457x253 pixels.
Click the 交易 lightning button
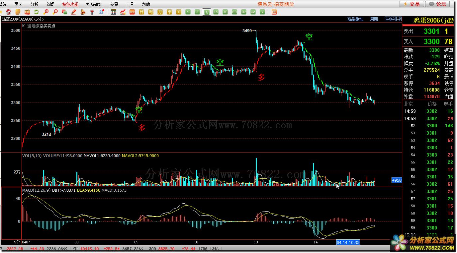[411, 4]
